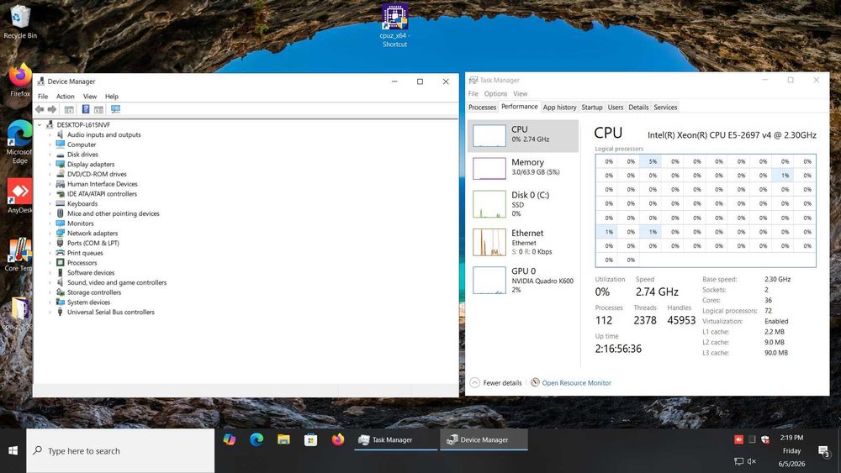841x473 pixels.
Task: Select the Human Interface Devices tree row
Action: pyautogui.click(x=97, y=184)
